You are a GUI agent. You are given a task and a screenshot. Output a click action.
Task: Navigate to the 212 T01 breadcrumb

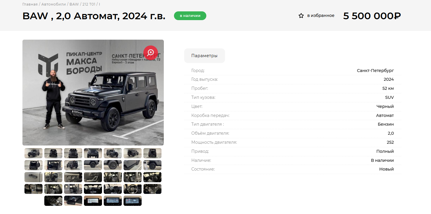point(89,4)
